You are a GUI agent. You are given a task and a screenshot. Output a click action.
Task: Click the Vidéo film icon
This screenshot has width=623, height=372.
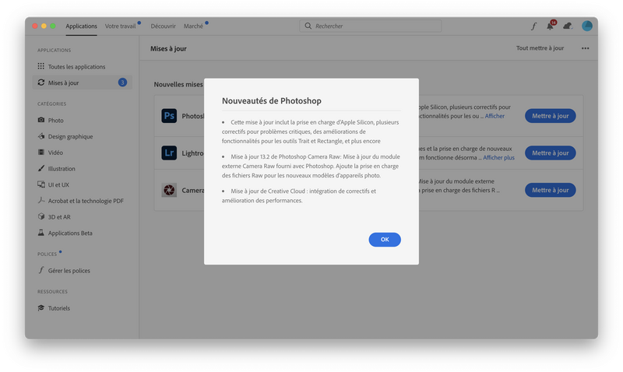click(41, 152)
